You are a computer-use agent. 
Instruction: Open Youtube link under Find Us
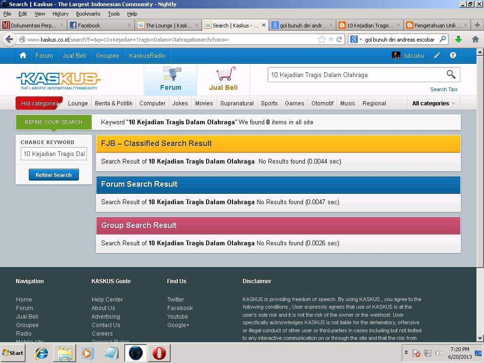178,316
